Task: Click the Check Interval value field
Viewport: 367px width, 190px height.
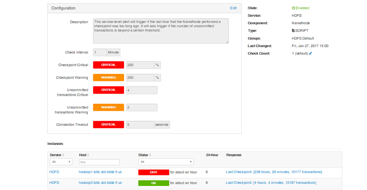Action: pos(100,52)
